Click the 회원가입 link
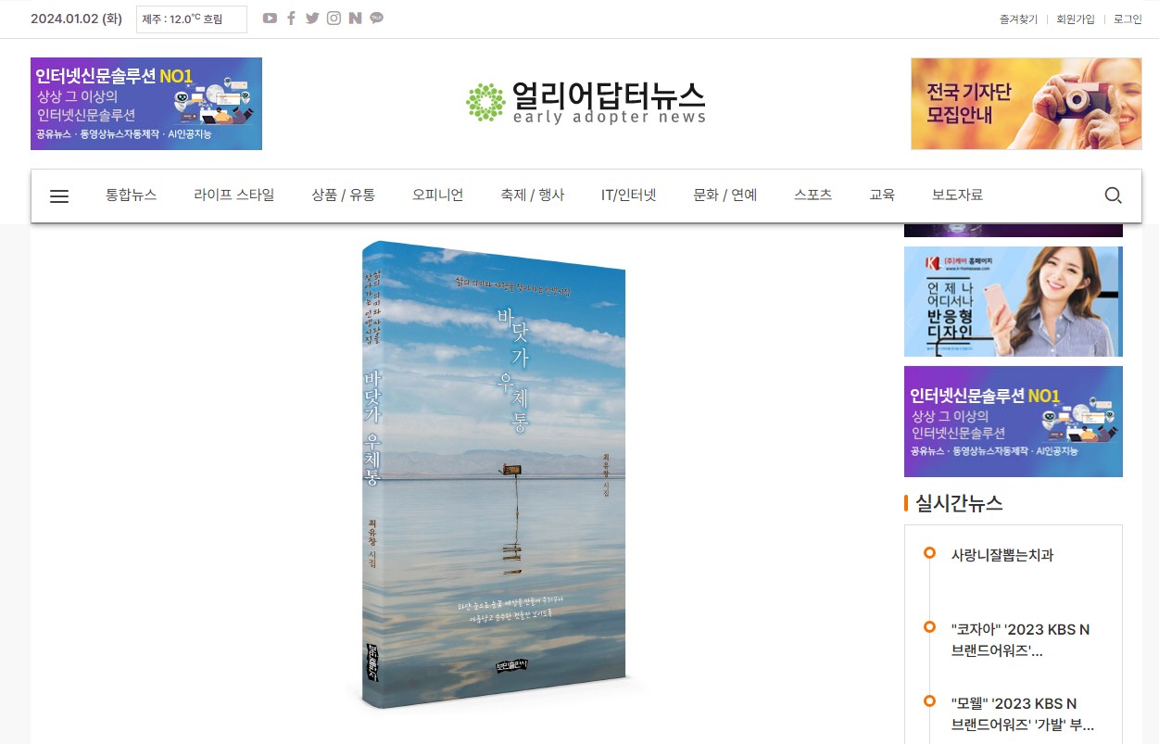Screen dimensions: 1159x744 [x=1076, y=19]
